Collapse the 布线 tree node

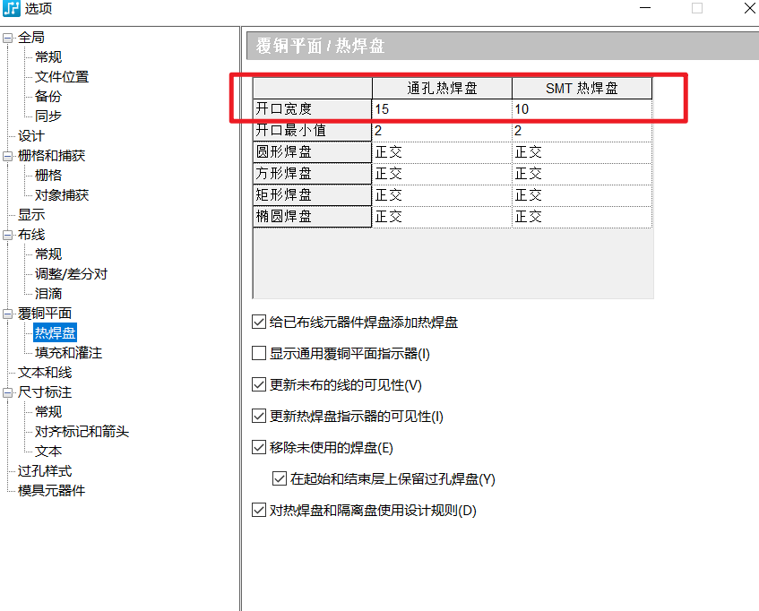tap(7, 235)
